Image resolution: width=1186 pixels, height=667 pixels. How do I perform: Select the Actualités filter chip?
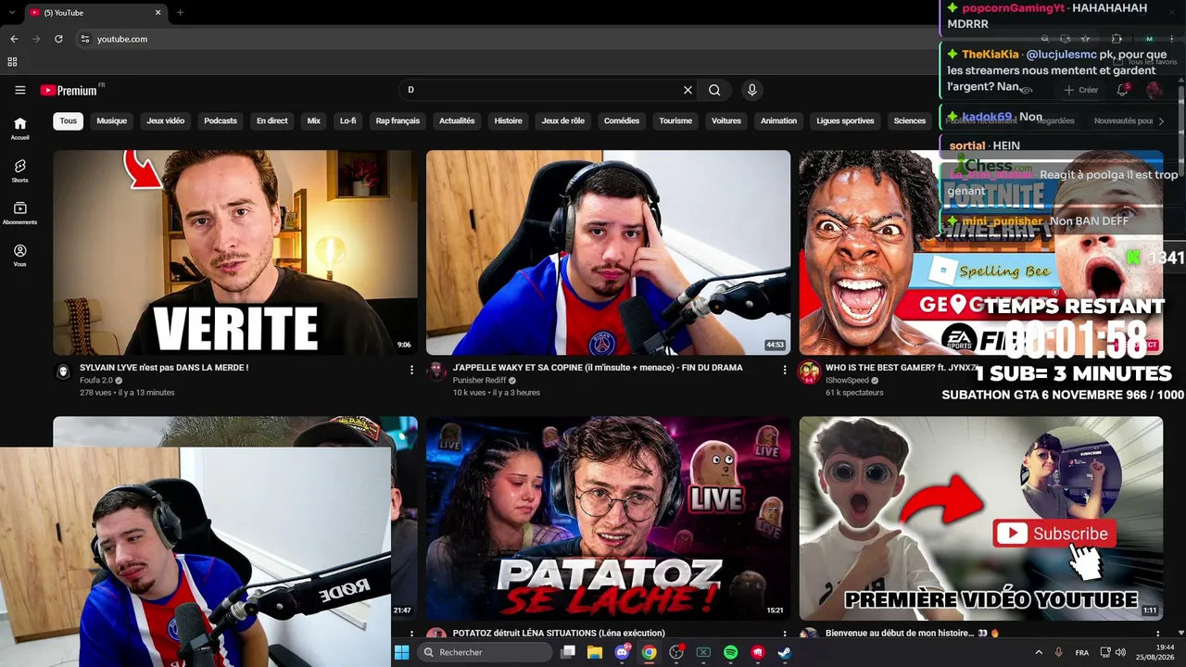[457, 120]
